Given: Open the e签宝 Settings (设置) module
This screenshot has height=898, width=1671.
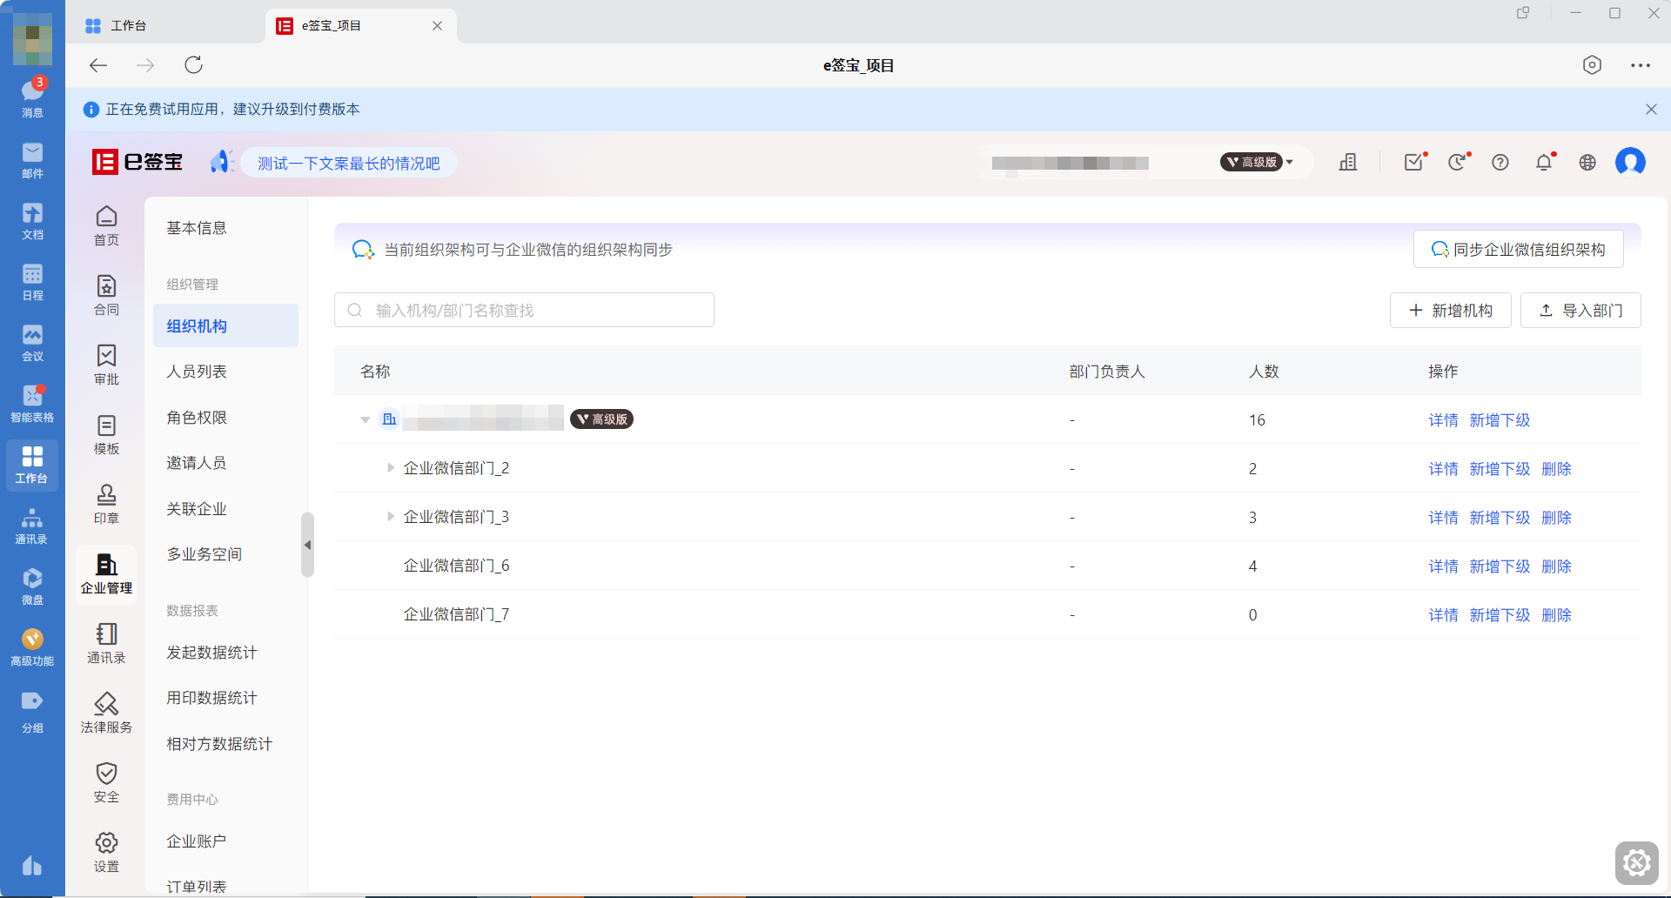Looking at the screenshot, I should (x=106, y=852).
